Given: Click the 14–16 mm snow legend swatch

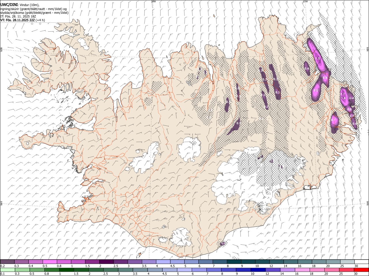Looking at the screenshot, I should [291, 262].
